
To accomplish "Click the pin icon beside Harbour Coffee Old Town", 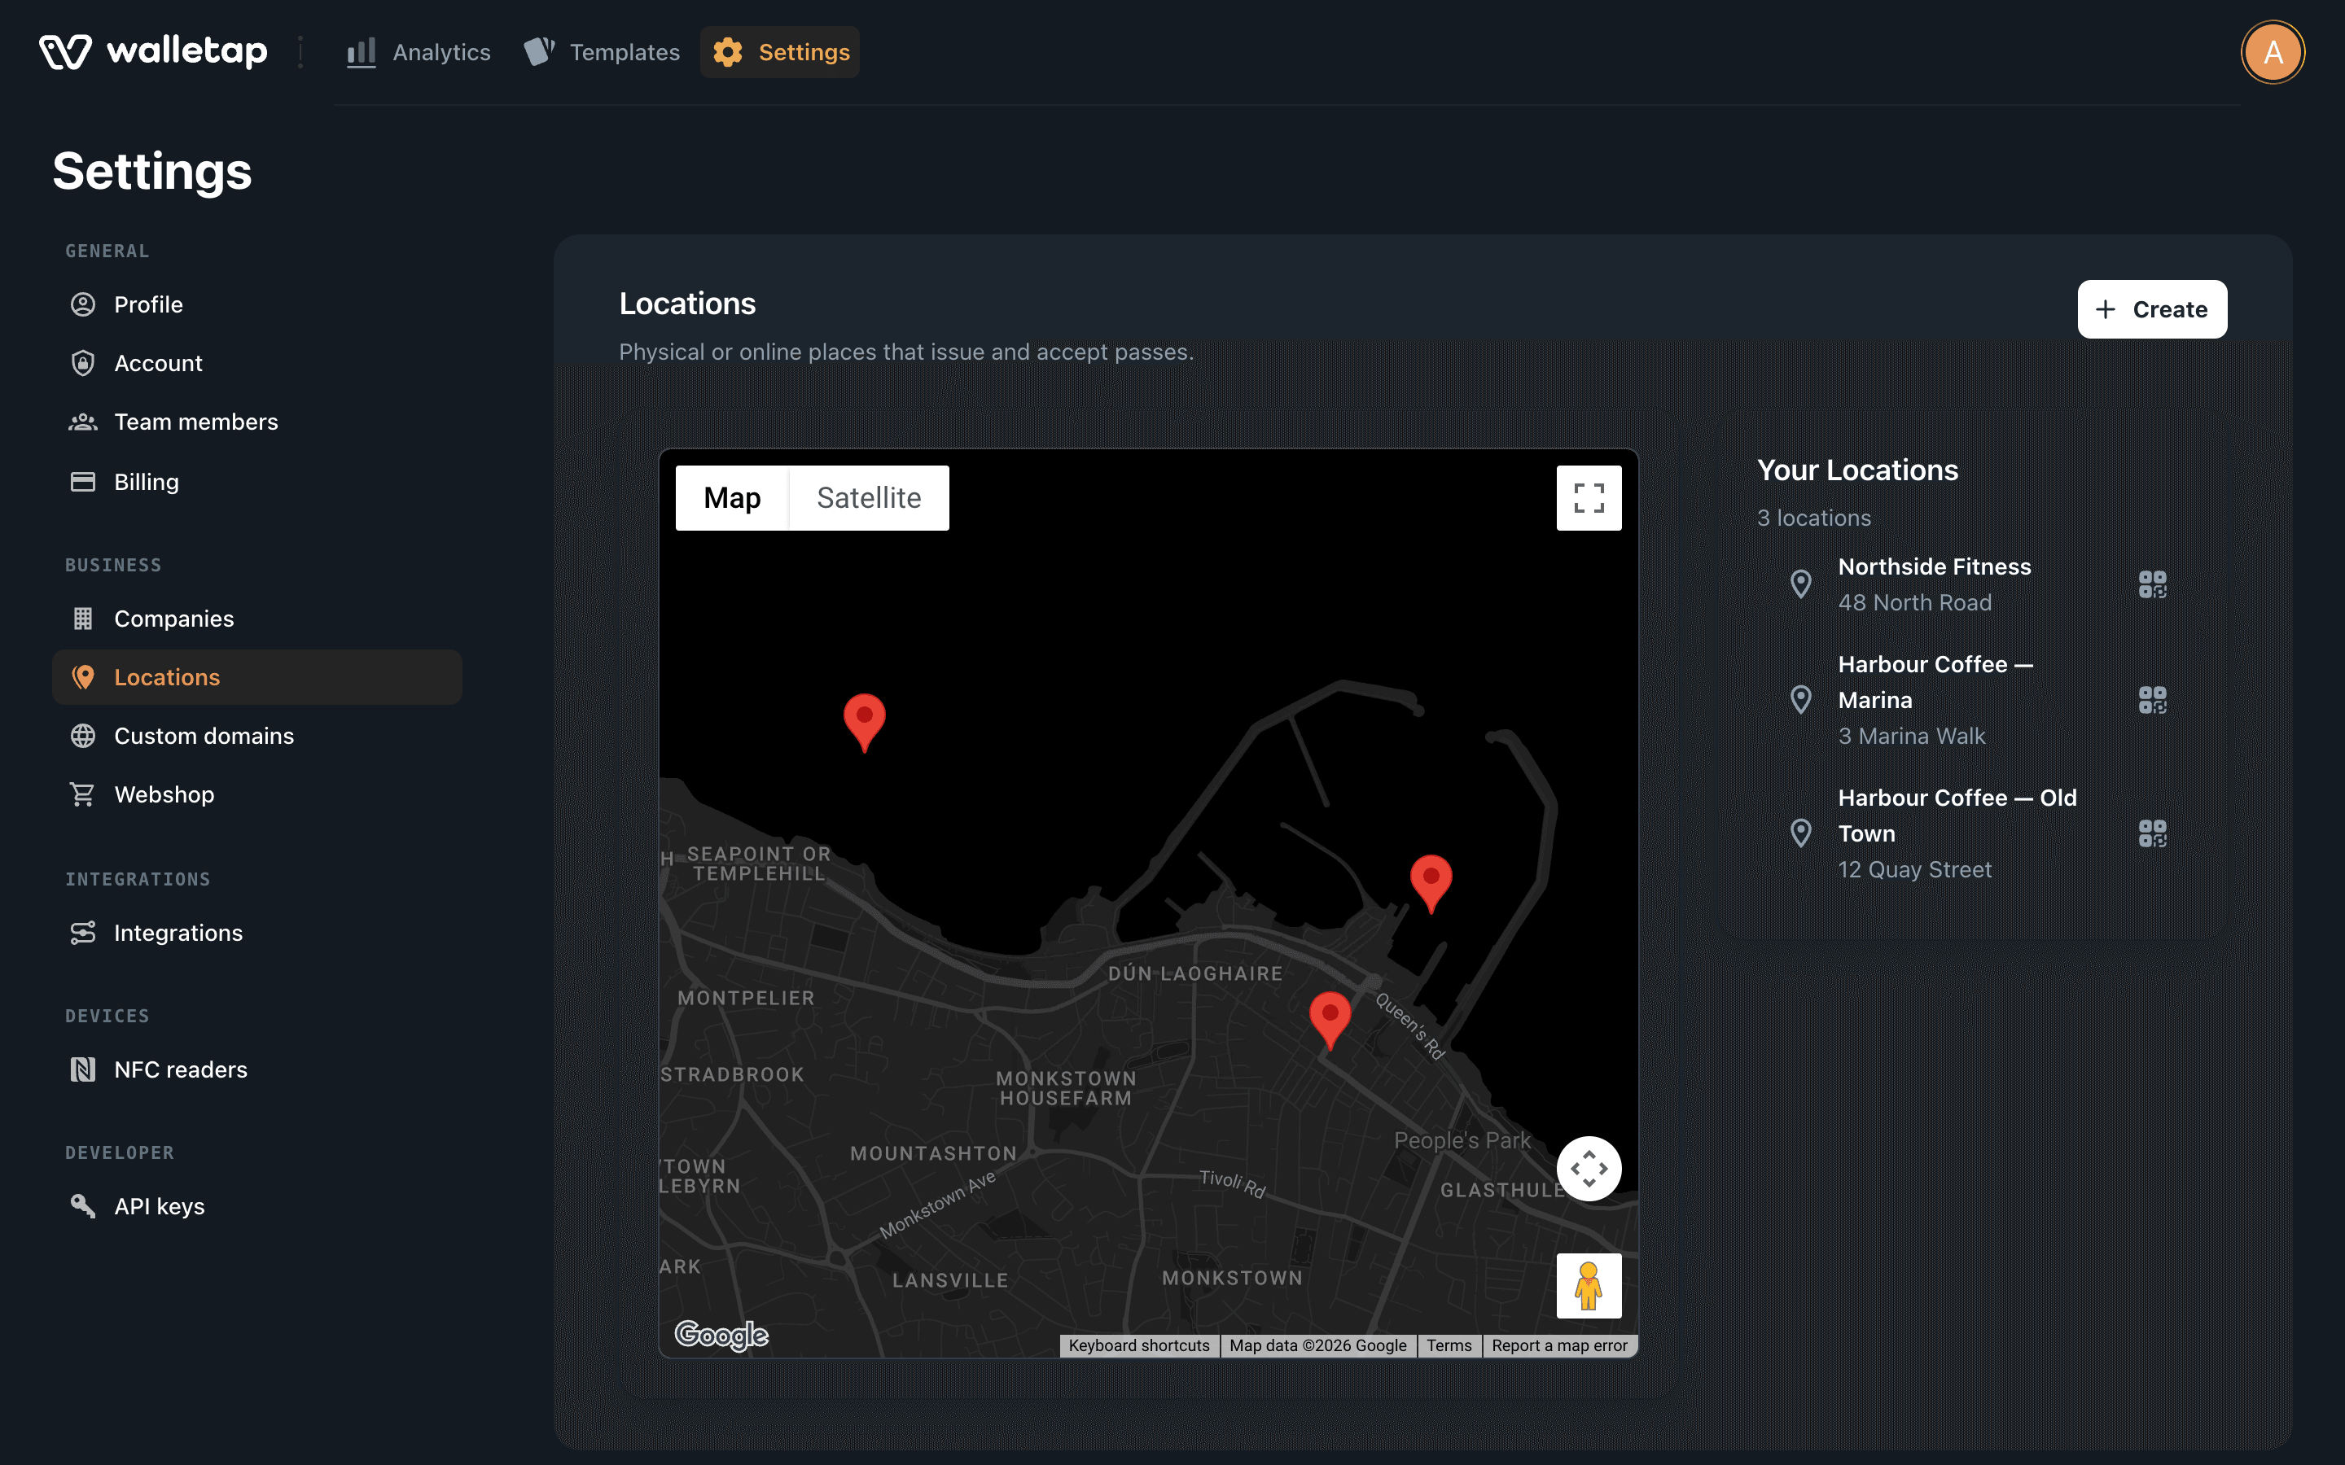I will (x=1800, y=833).
